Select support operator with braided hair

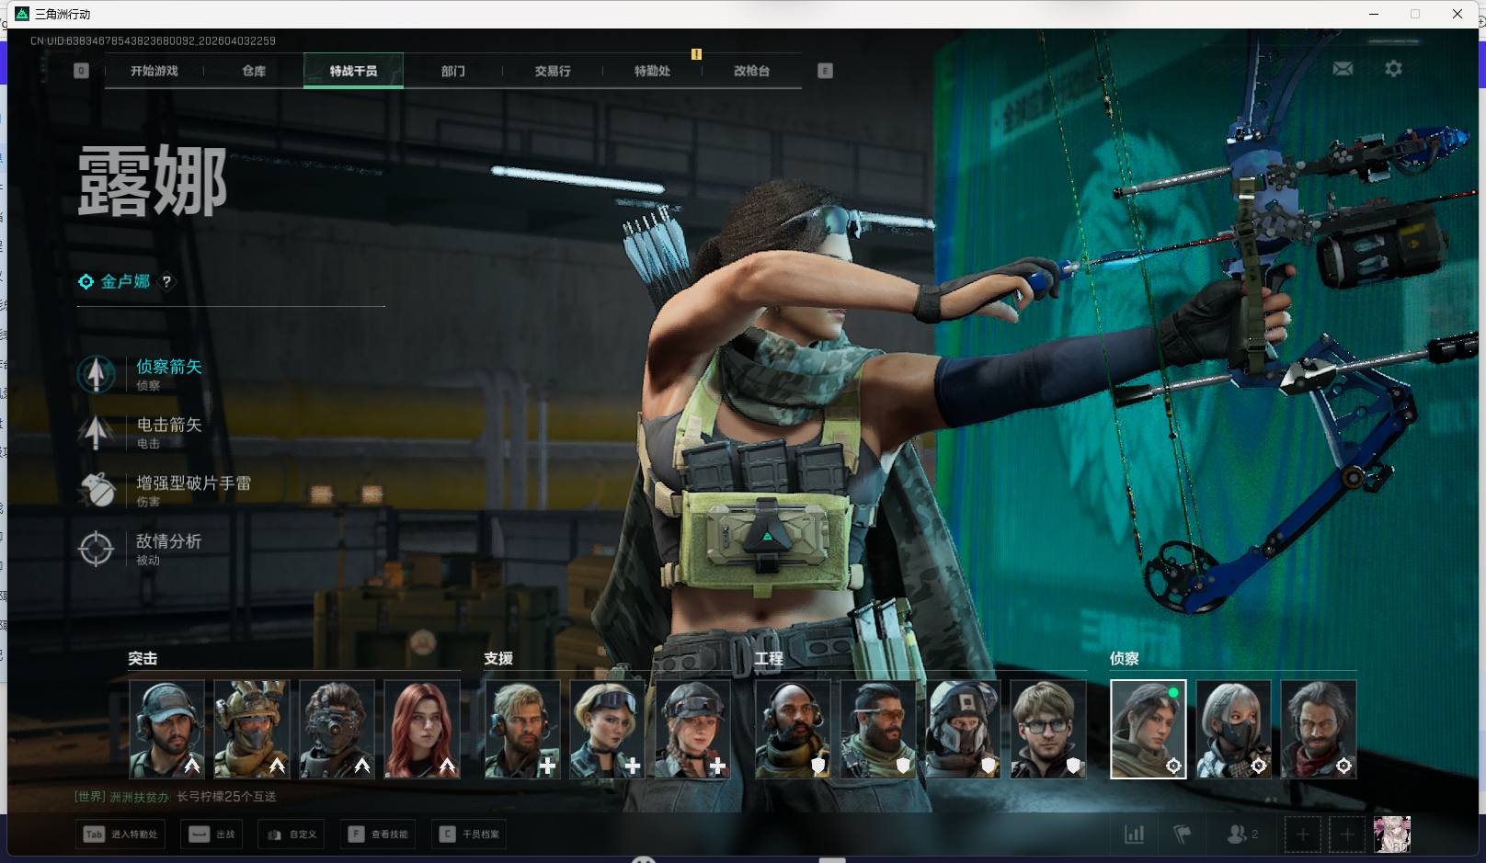pyautogui.click(x=692, y=729)
